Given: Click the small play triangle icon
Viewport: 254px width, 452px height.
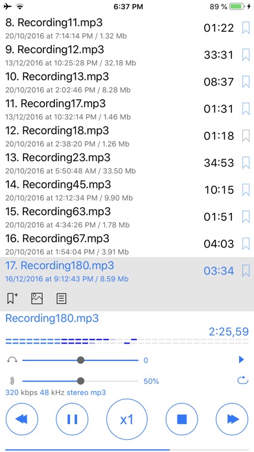Looking at the screenshot, I should (x=241, y=360).
